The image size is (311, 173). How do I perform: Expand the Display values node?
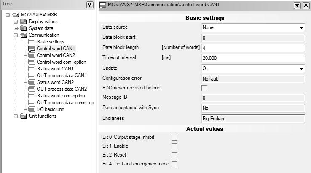16,22
